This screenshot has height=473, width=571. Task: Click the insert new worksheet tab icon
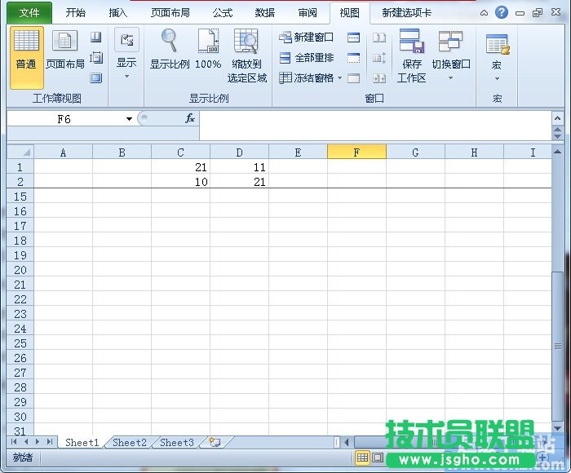tap(215, 442)
